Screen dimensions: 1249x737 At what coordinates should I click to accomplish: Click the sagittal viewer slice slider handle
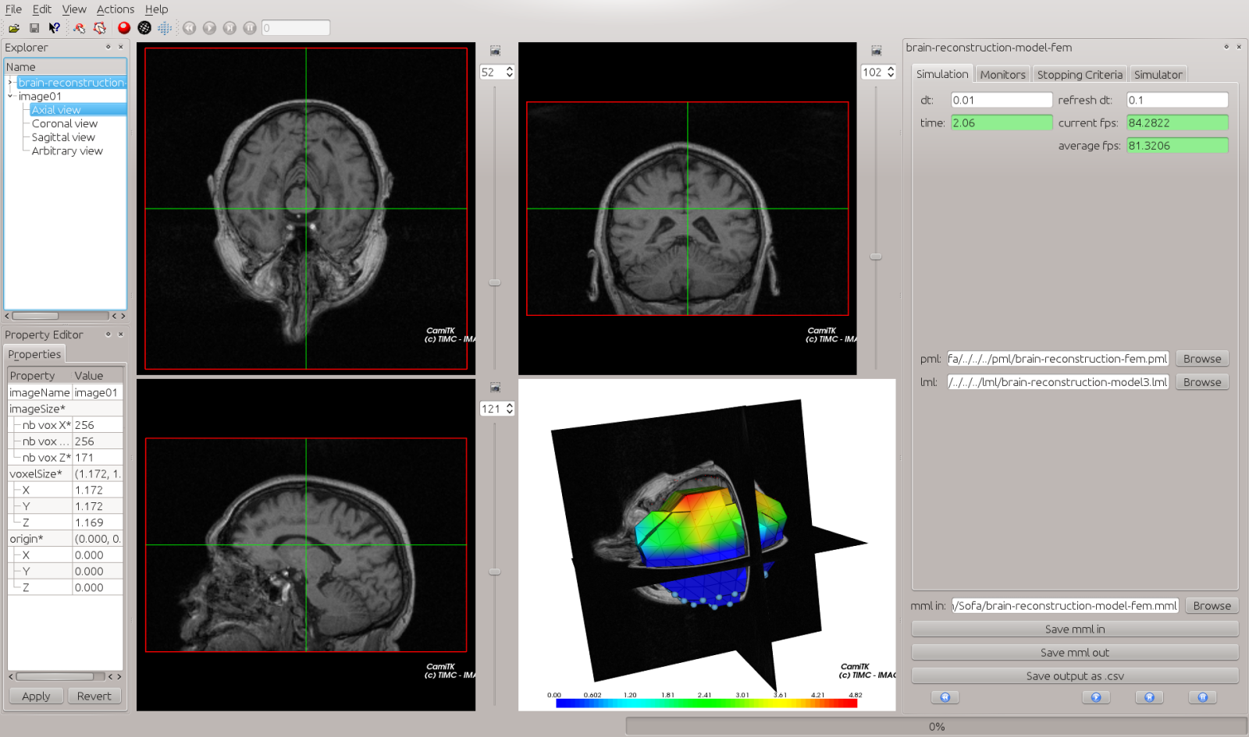point(495,572)
